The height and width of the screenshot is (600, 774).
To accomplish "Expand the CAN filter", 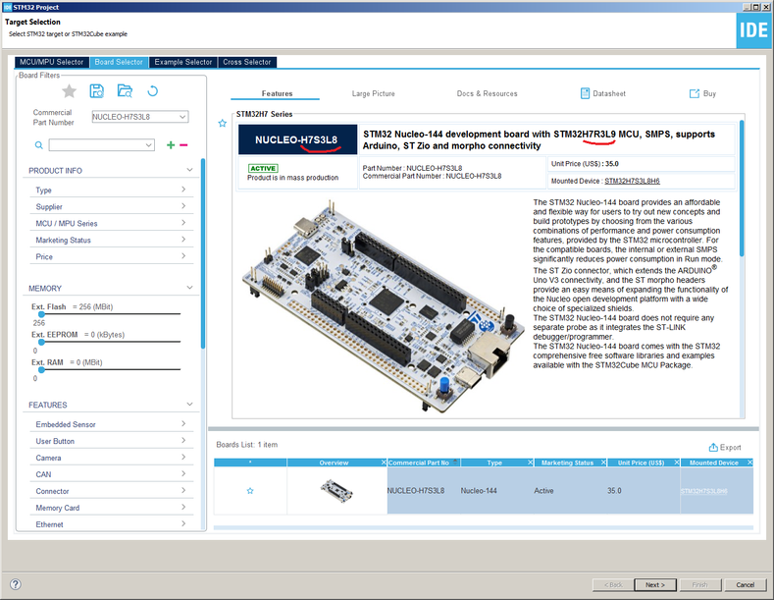I will coord(183,474).
